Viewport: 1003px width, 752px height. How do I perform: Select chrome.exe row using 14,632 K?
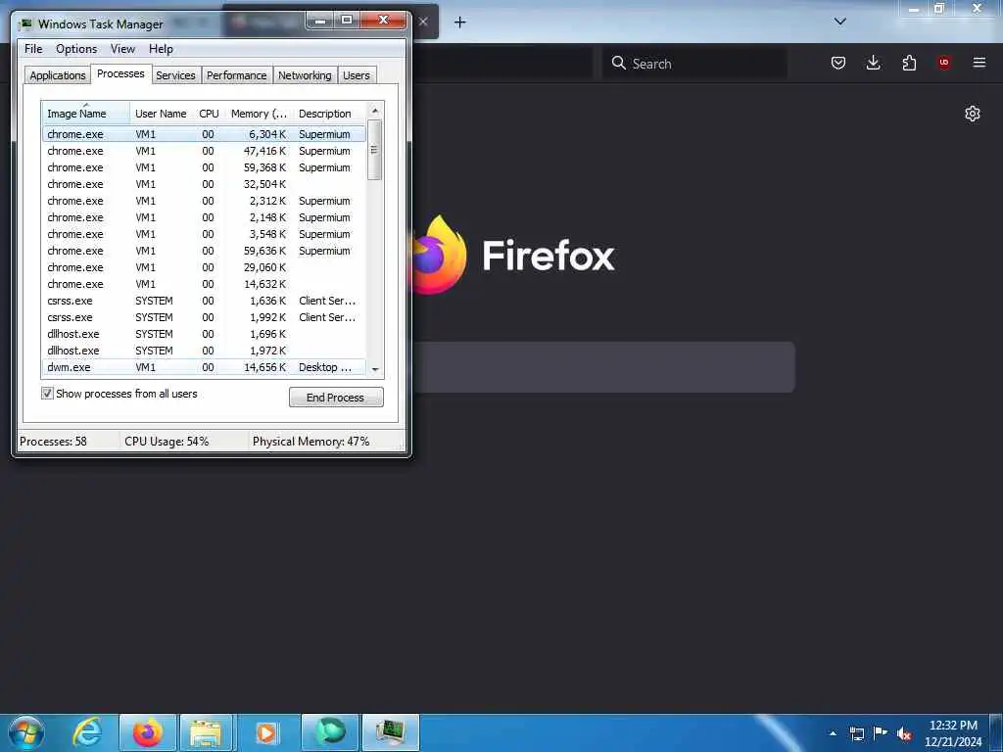tap(204, 284)
